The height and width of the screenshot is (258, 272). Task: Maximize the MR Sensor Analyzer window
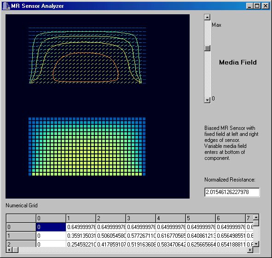click(x=257, y=6)
